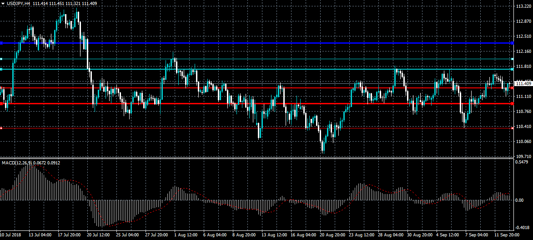Click the left handle of the blue line
Image resolution: width=533 pixels, height=240 pixels.
1,43
